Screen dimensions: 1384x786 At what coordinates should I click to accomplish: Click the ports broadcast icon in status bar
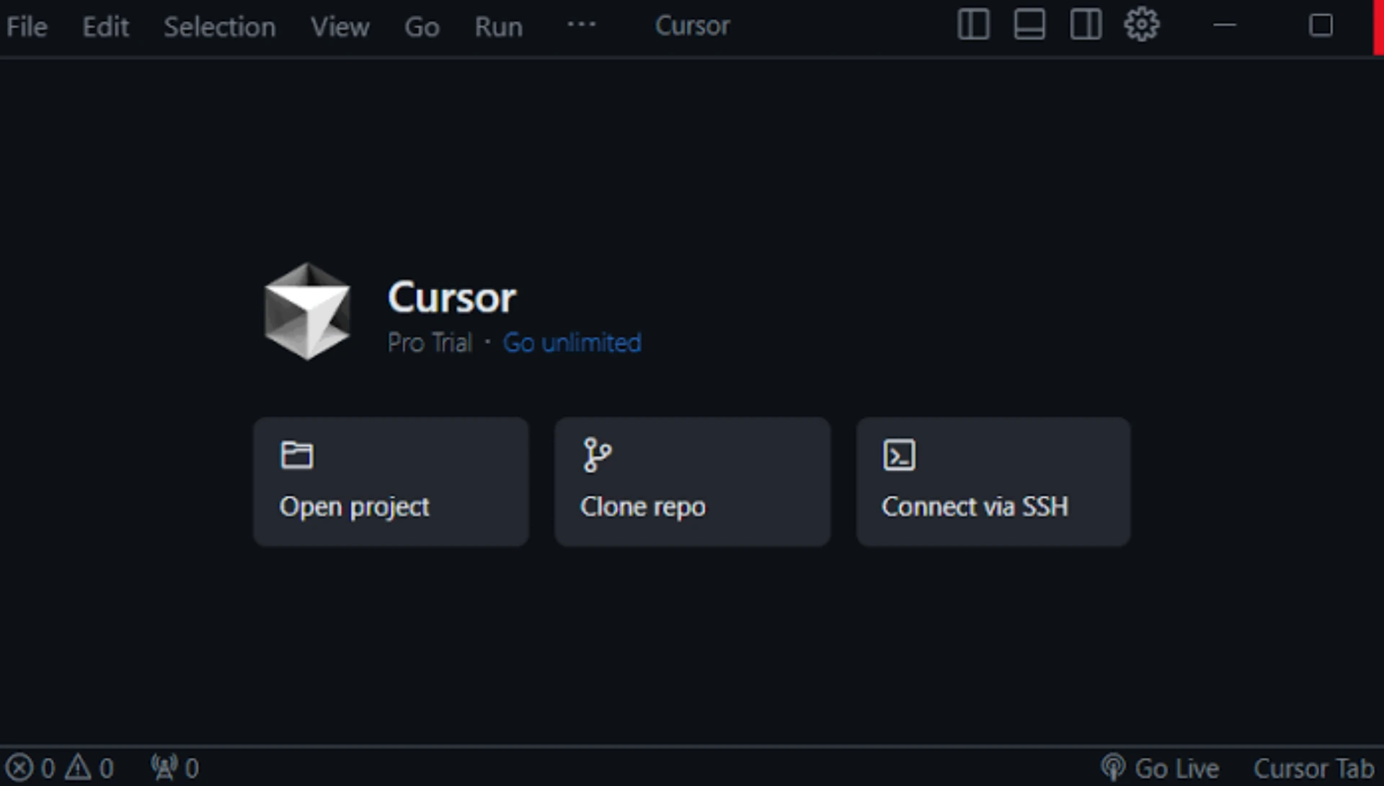click(164, 768)
